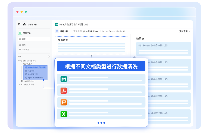
Task: Expand the 结构化提示词 folder chevron
Action: 19,84
